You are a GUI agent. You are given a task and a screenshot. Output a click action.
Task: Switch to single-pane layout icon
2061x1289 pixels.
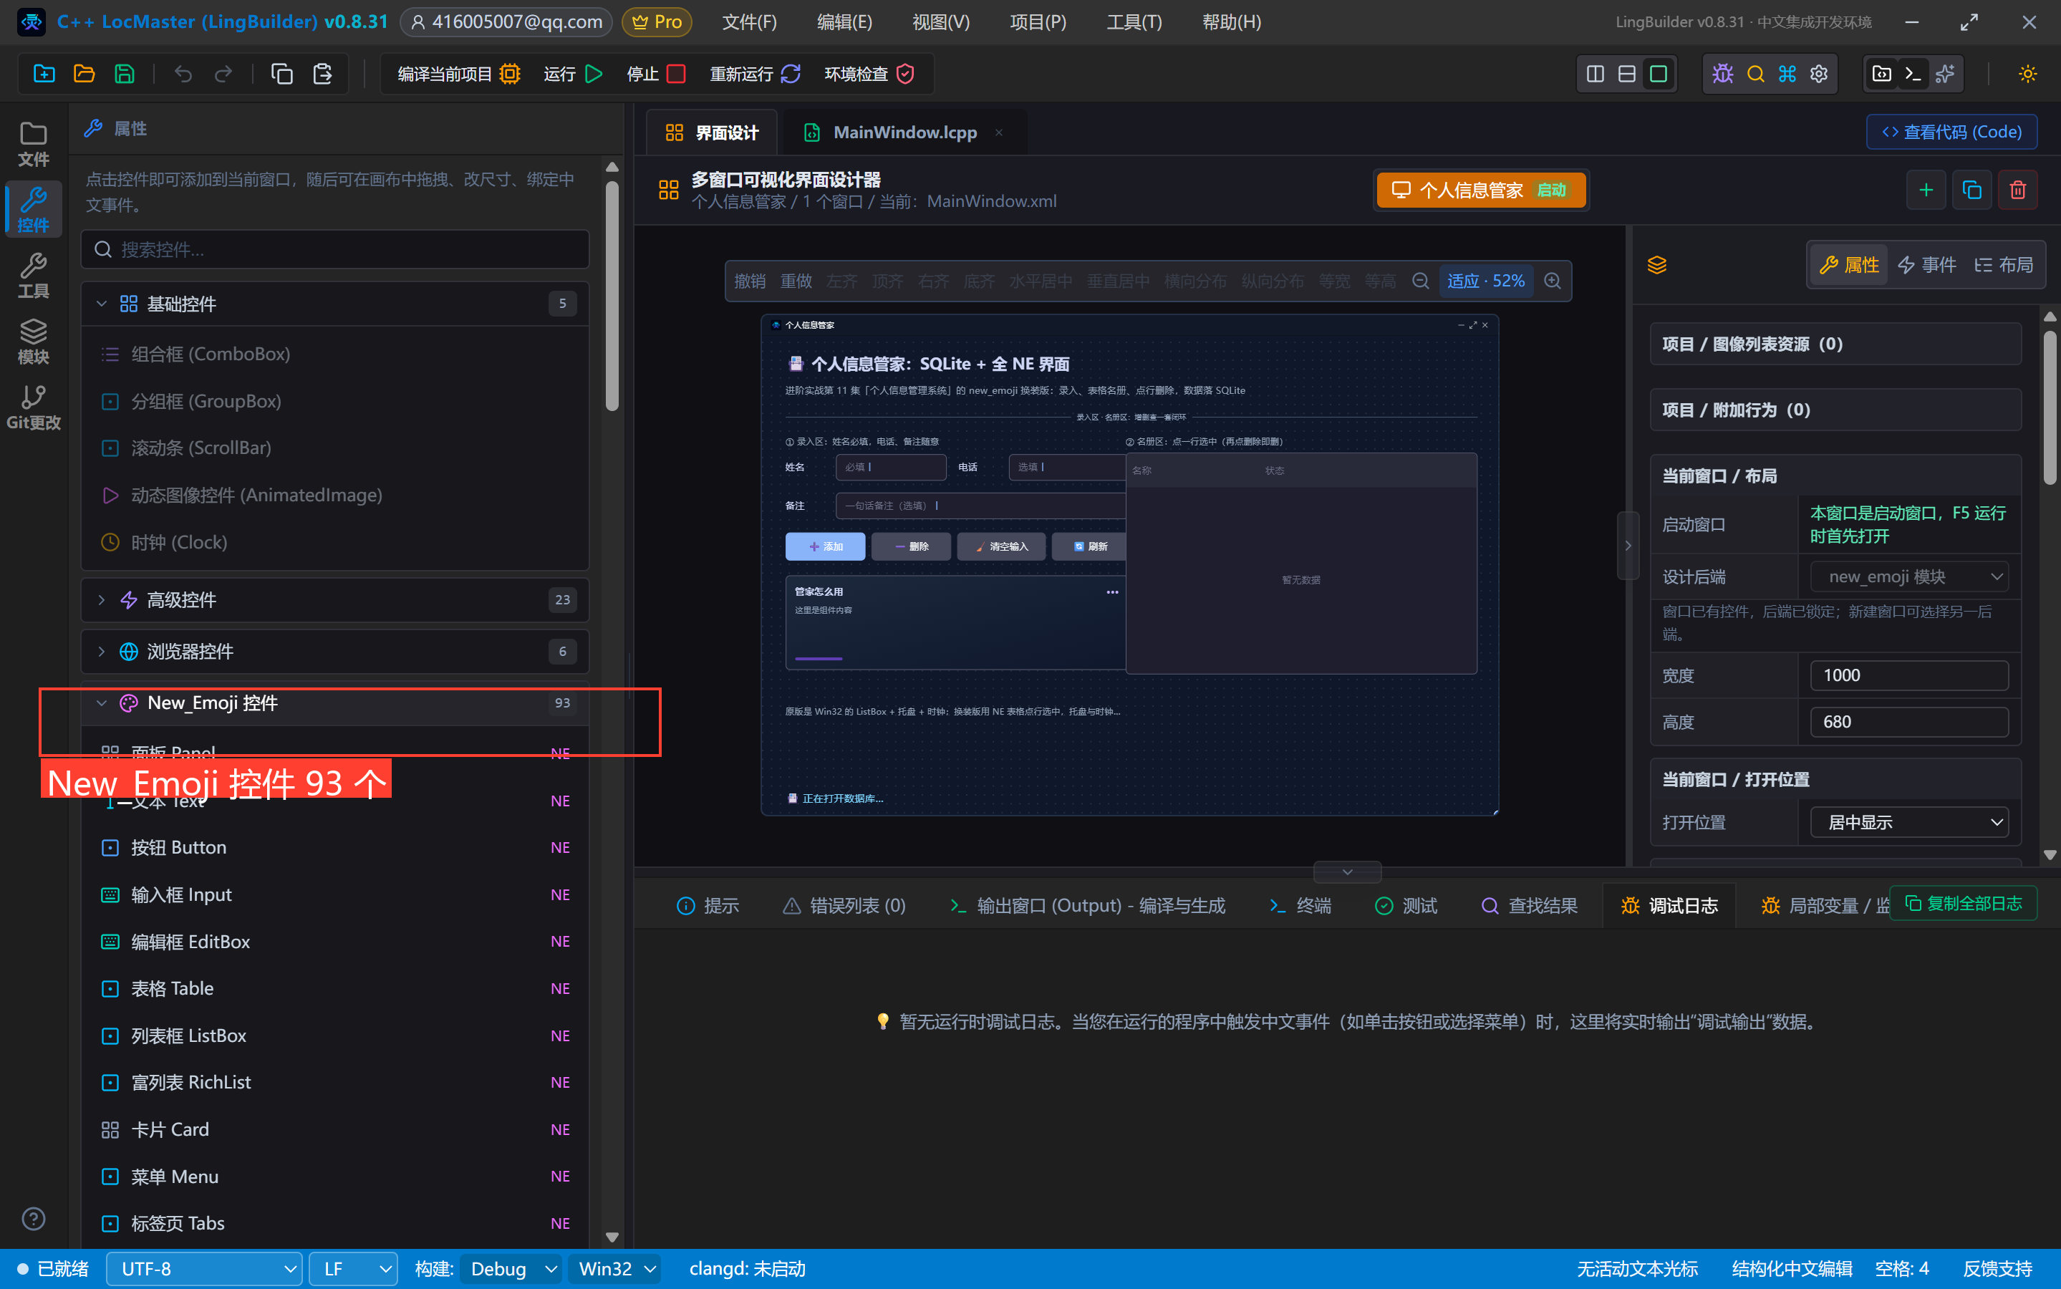pos(1658,74)
